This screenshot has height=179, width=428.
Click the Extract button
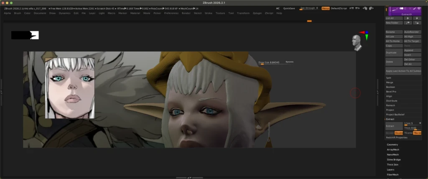tap(394, 126)
